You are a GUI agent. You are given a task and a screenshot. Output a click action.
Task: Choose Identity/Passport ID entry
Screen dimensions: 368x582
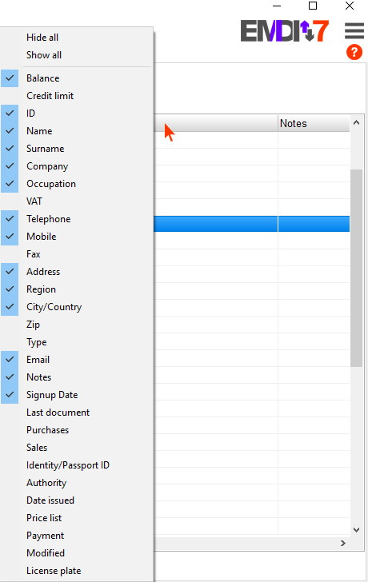pos(77,465)
